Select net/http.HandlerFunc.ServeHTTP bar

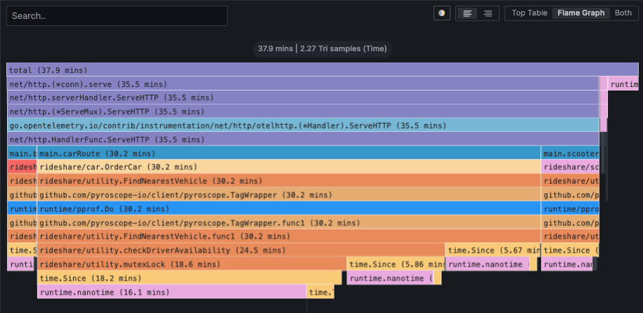coord(302,140)
